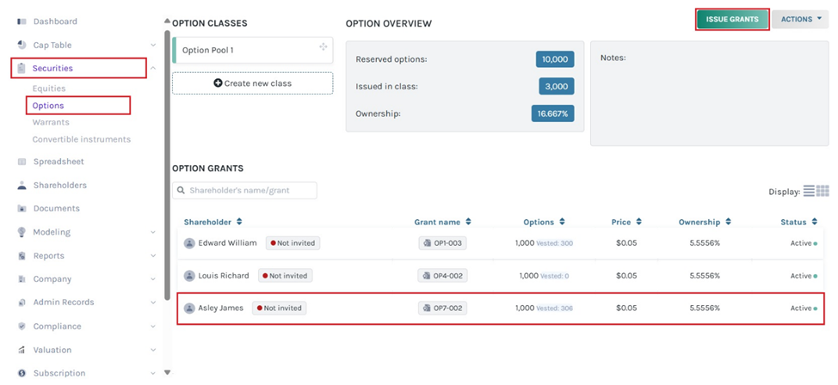Sort grants by Ownership column

point(728,223)
